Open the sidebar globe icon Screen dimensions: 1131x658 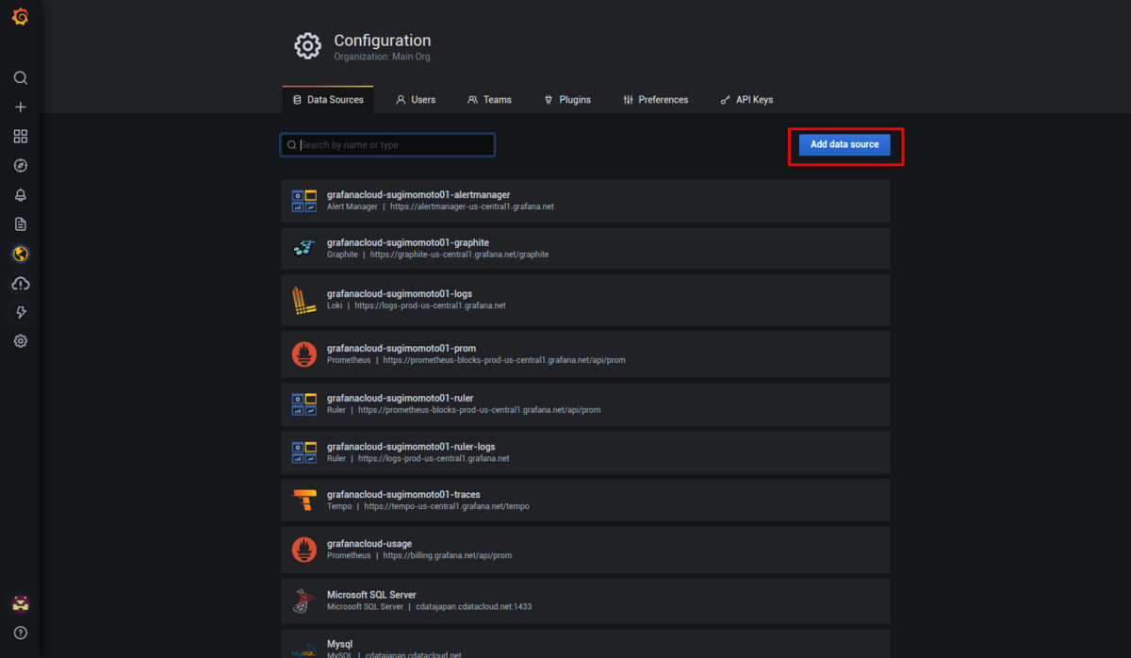(x=21, y=254)
